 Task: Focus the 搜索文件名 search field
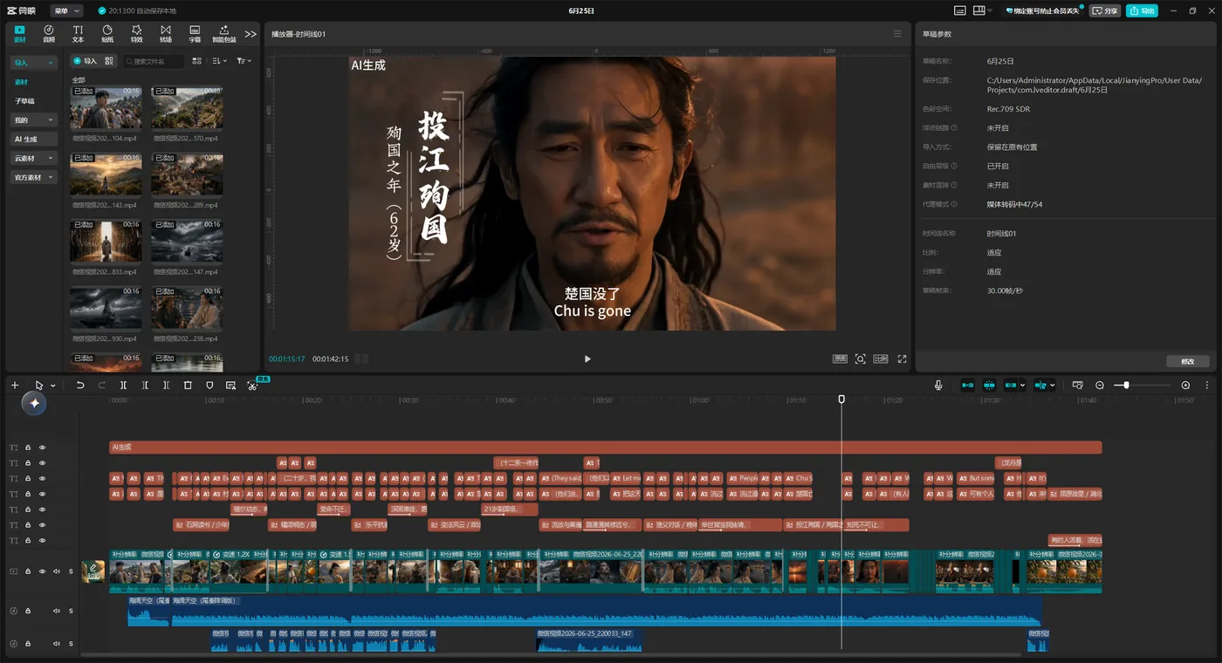(154, 61)
